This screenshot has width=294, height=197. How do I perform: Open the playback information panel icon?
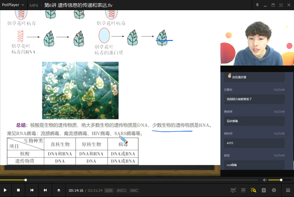point(264,190)
